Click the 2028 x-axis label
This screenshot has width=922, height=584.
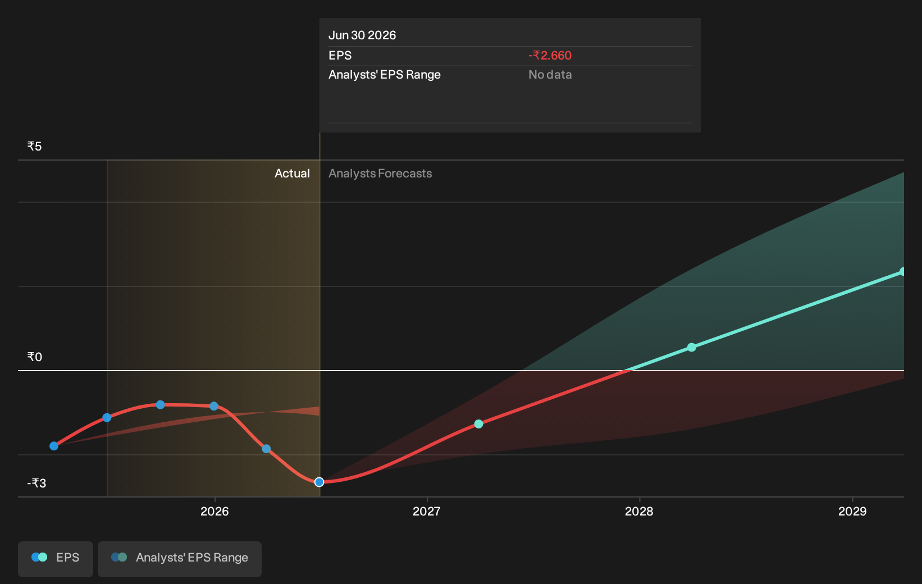[x=639, y=511]
